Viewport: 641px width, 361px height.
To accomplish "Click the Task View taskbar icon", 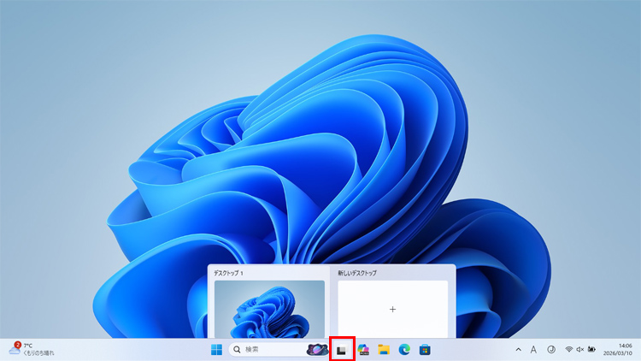I will coord(342,349).
